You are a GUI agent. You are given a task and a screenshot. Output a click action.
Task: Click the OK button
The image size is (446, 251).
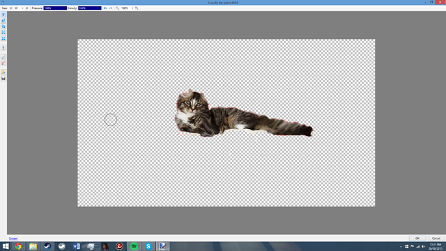click(x=417, y=238)
